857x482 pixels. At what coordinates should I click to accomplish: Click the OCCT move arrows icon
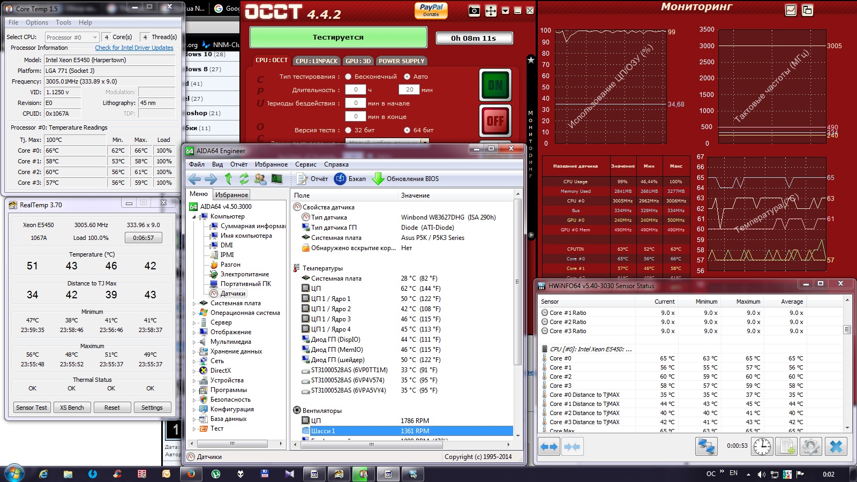tap(491, 11)
